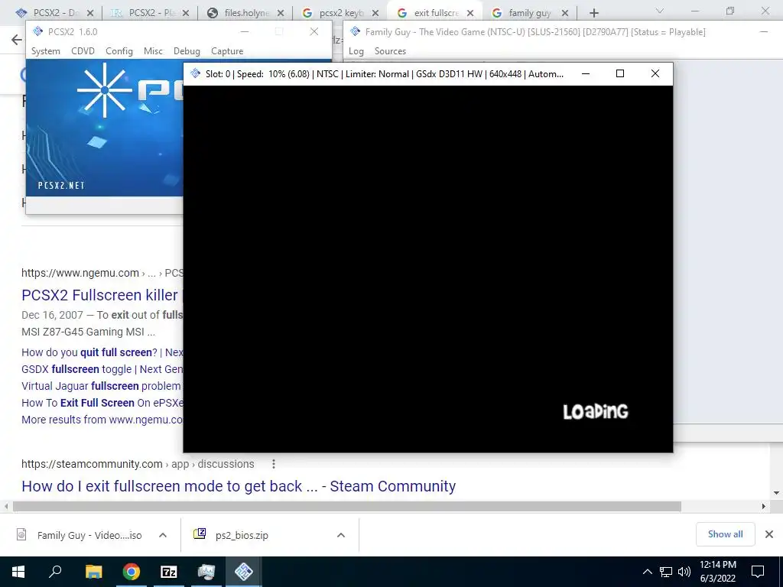Open 'More results from www.ngemu.com' link
Screen dimensions: 783x587
[x=102, y=420]
